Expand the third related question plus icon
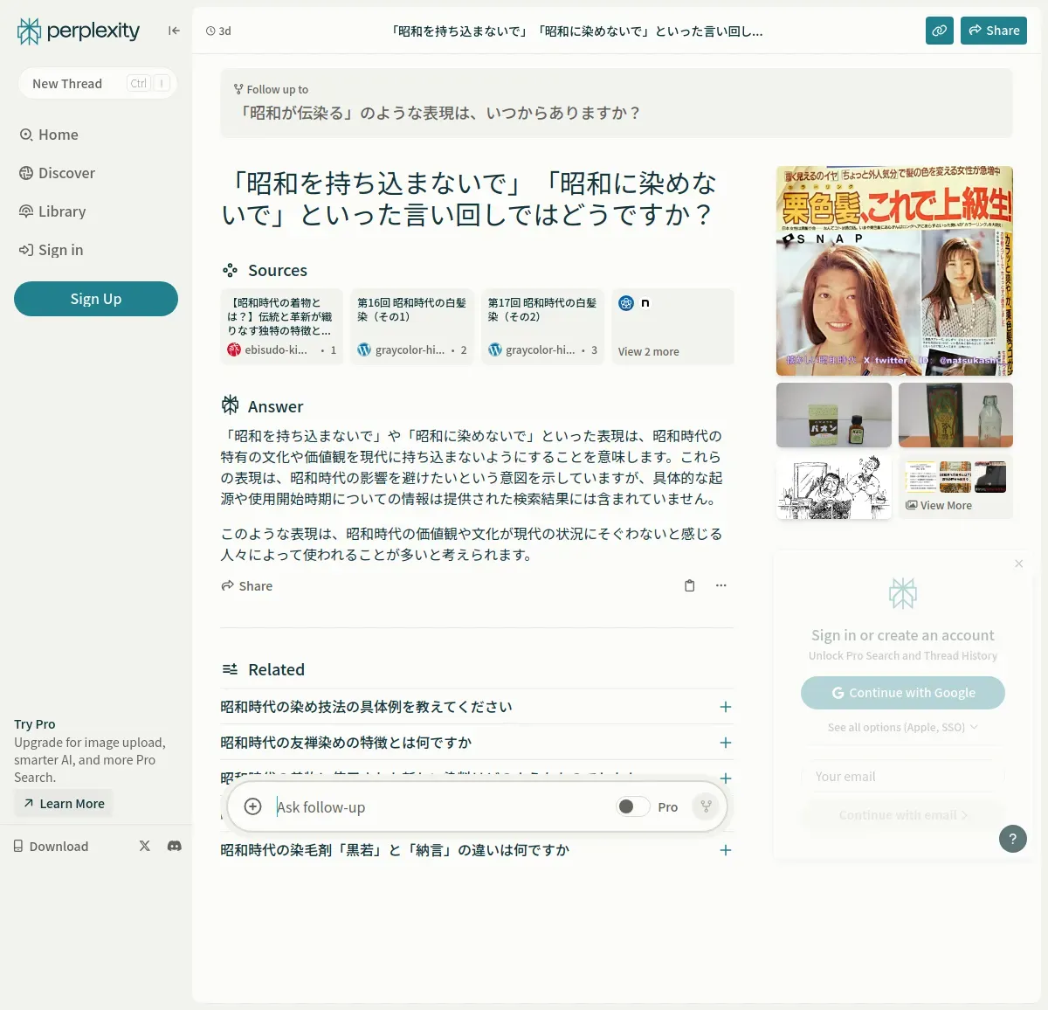 click(726, 778)
